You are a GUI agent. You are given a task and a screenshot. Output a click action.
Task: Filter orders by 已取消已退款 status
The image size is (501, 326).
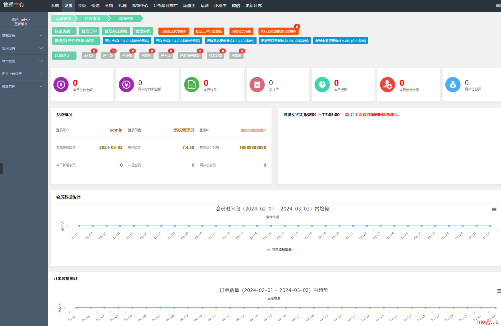point(190,56)
